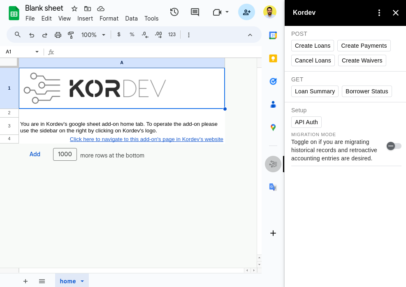The image size is (406, 287).
Task: Search the toolbar menus icon
Action: [x=17, y=35]
